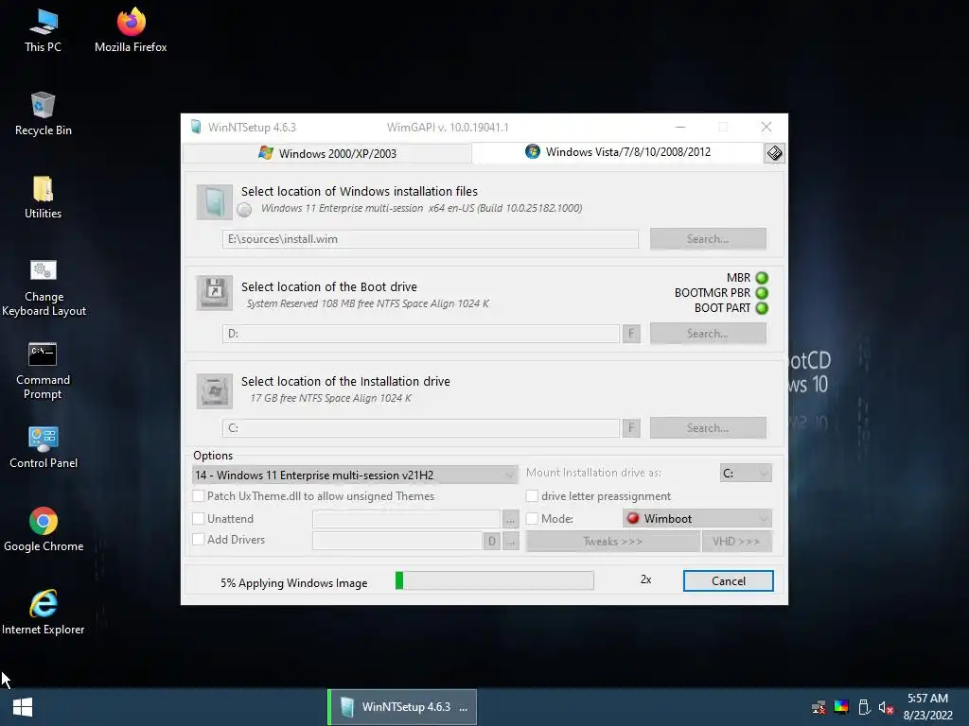The width and height of the screenshot is (969, 726).
Task: Launch Command Prompt desktop shortcut
Action: (x=43, y=371)
